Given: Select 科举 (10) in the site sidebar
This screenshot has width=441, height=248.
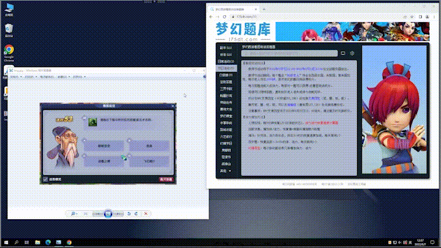Looking at the screenshot, I should [x=226, y=55].
